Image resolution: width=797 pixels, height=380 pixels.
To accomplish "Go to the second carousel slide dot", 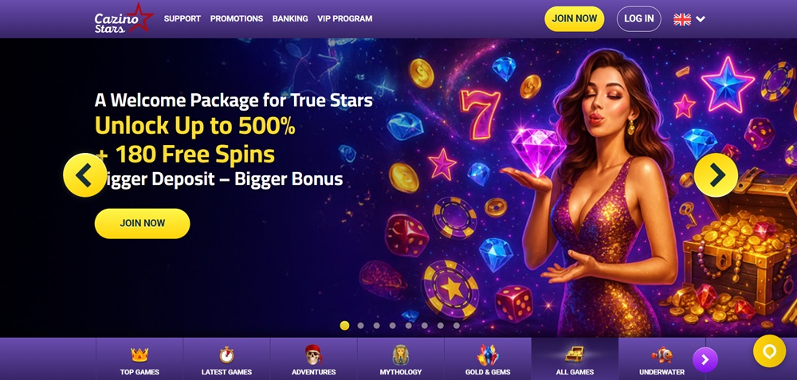I will pos(360,326).
